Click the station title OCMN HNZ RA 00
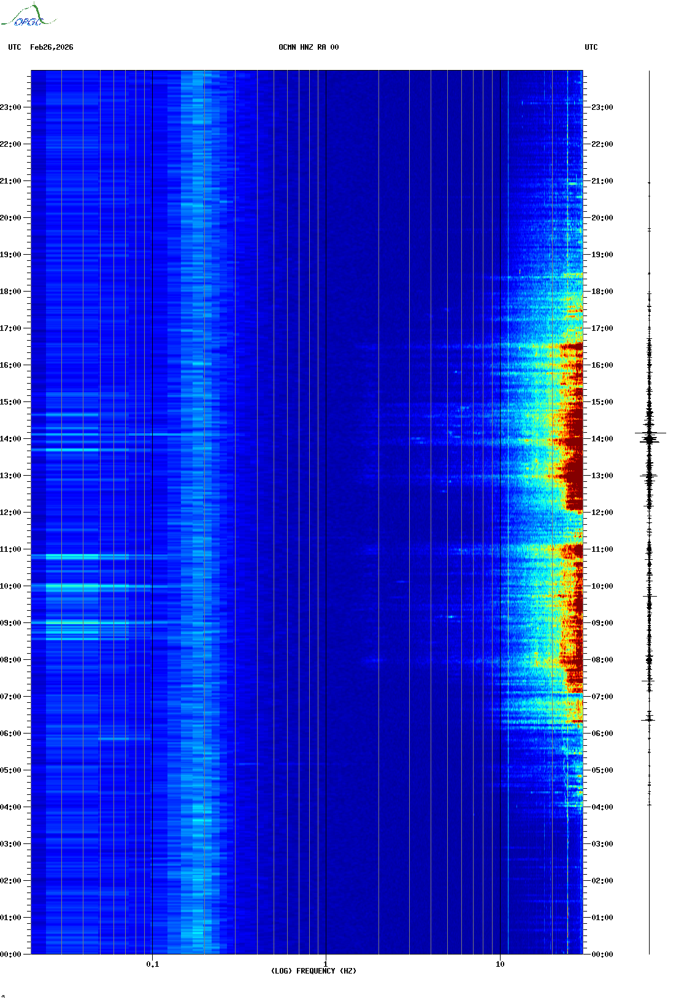676x1003 pixels. click(309, 47)
